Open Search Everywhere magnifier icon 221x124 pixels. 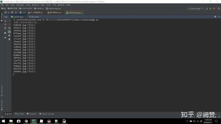pos(219,9)
